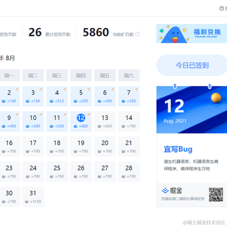Click the info icon beside 当前矿石数
The image size is (227, 227).
click(137, 34)
